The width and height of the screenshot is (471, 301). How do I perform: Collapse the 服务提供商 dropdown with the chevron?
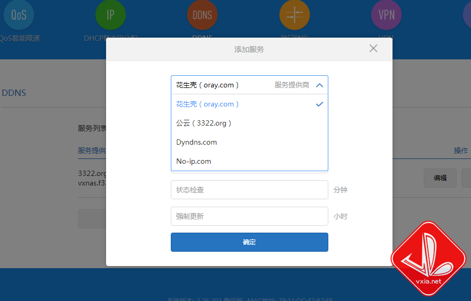[x=320, y=85]
